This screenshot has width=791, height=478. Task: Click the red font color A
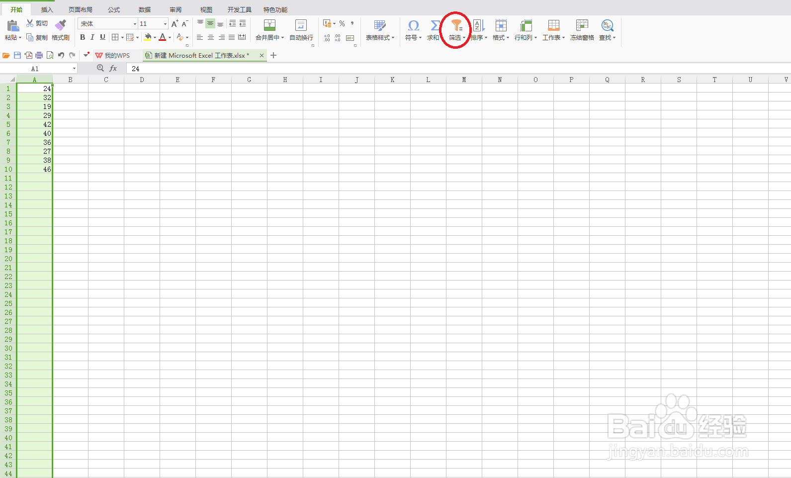coord(163,37)
